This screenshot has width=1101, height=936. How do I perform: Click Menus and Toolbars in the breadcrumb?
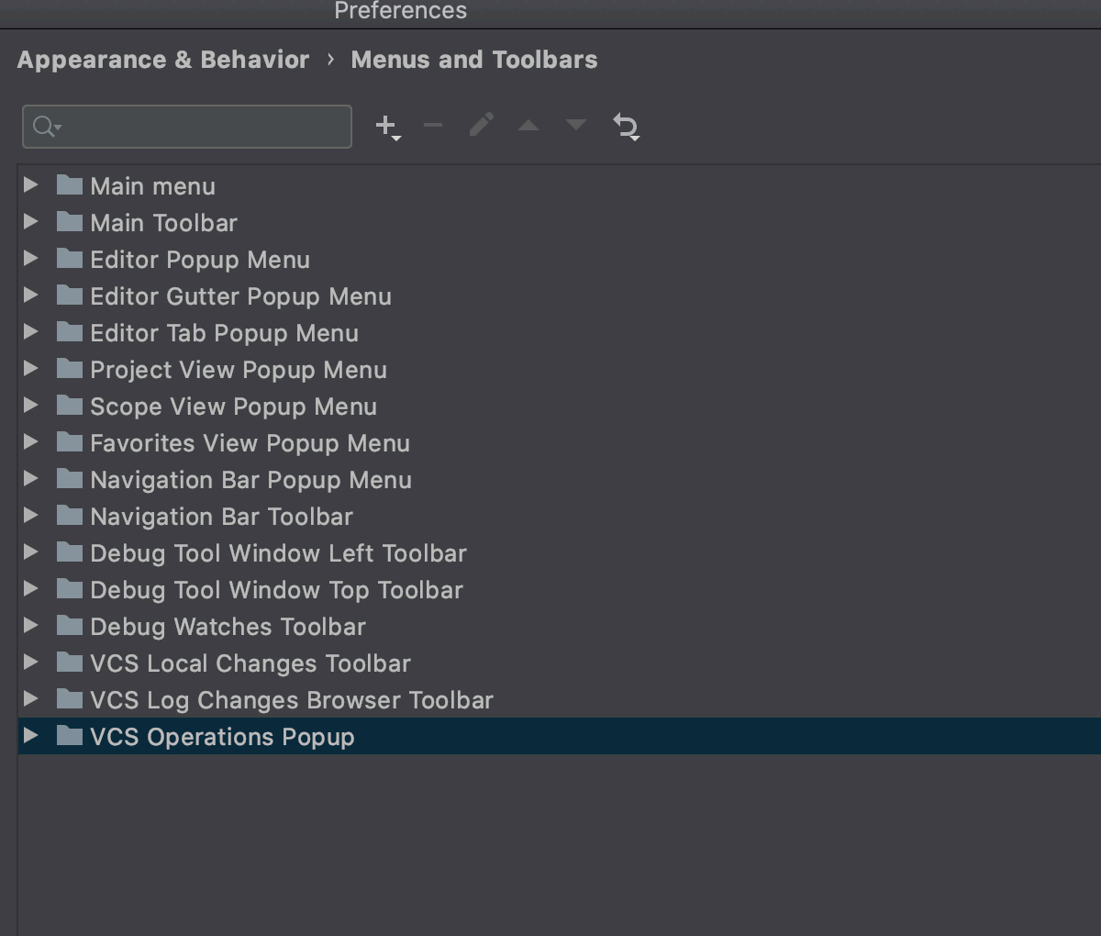pos(473,59)
